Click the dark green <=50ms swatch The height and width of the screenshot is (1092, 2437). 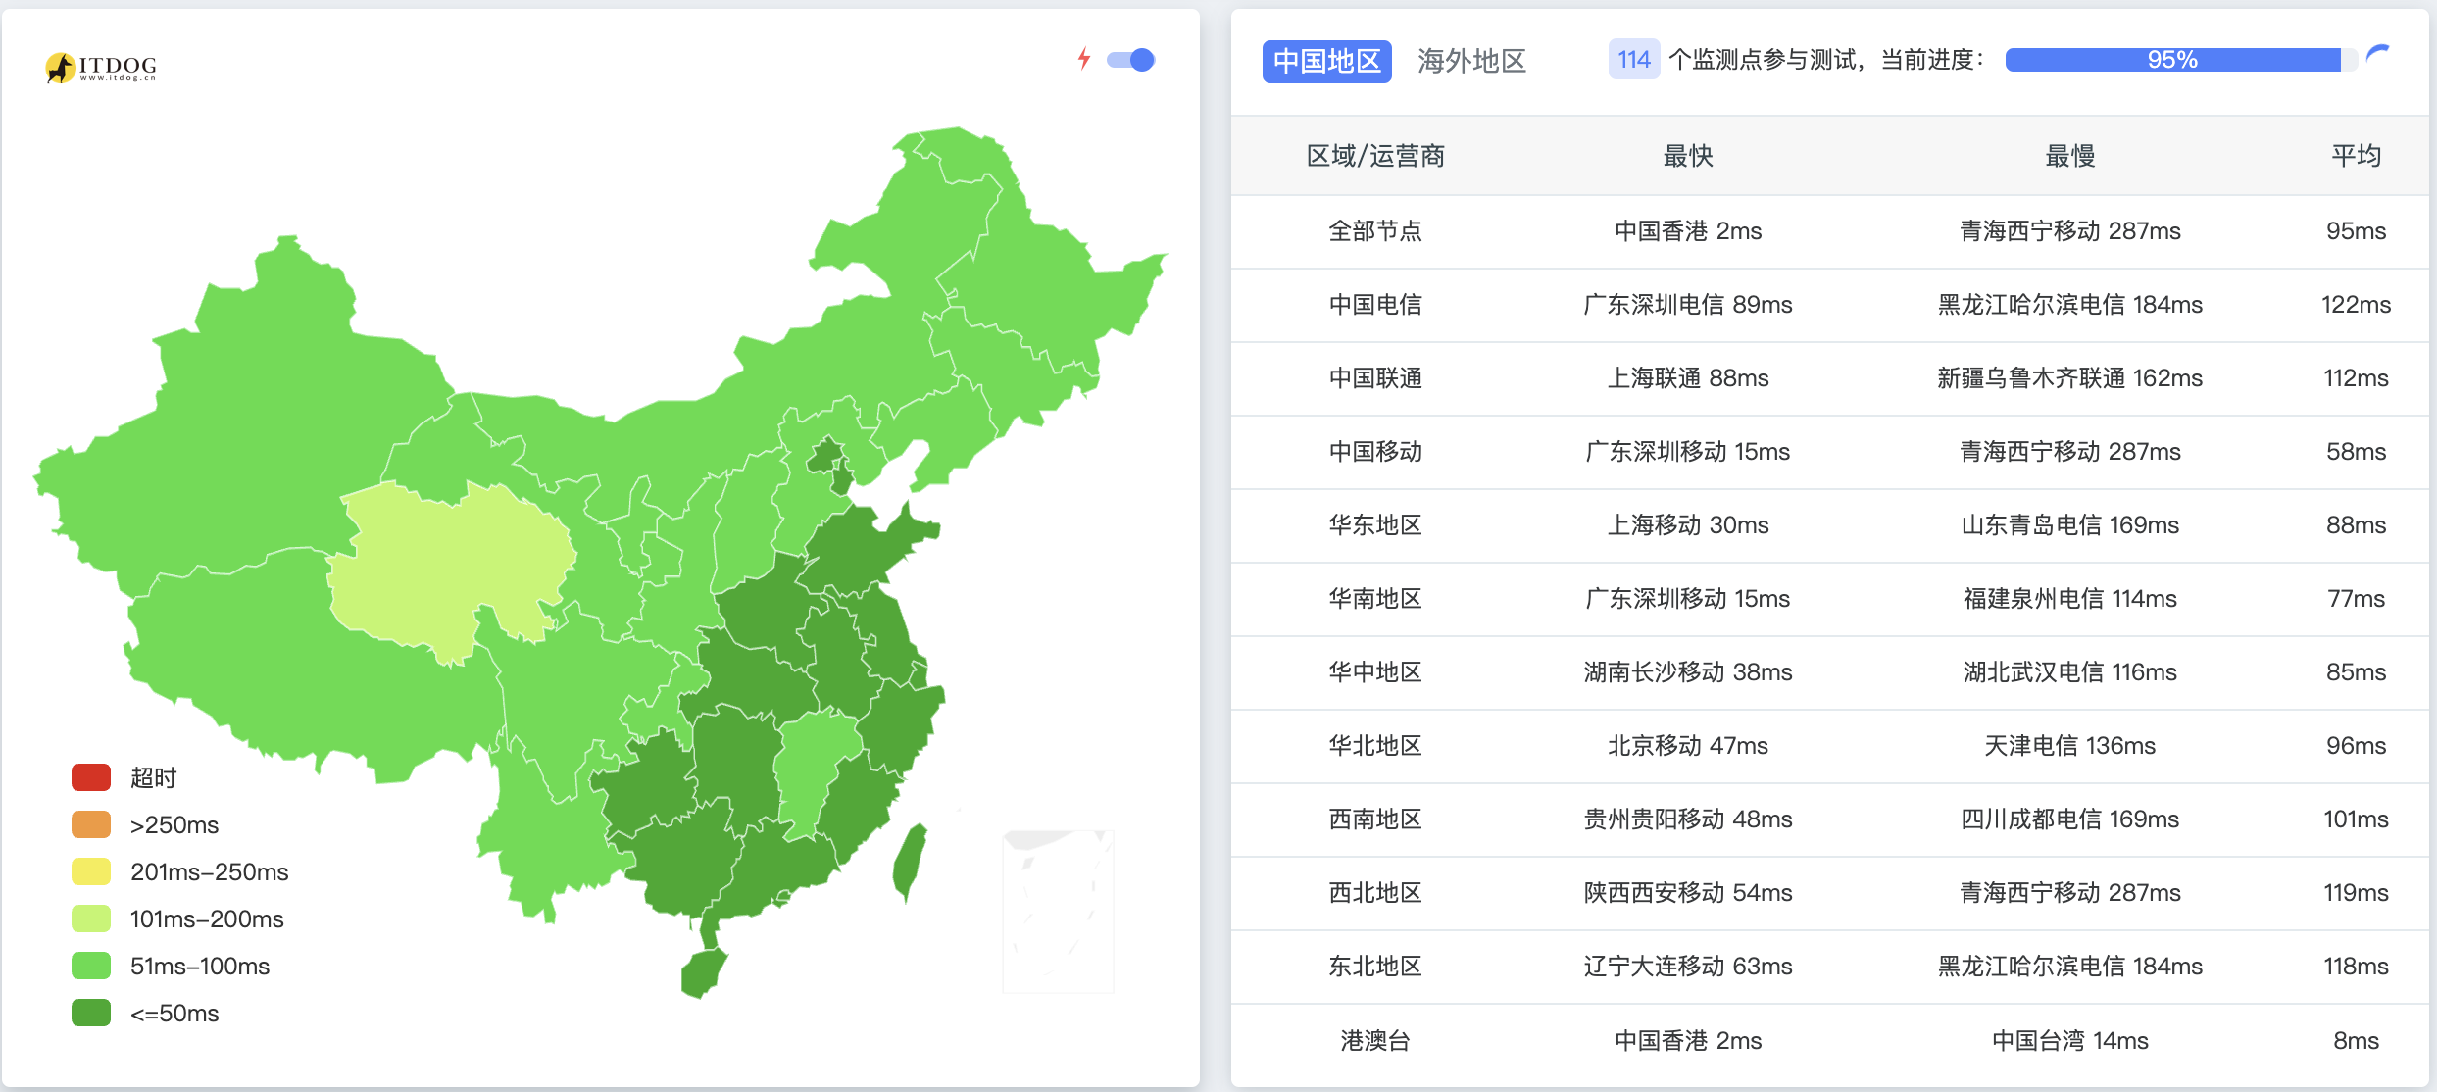[91, 1013]
